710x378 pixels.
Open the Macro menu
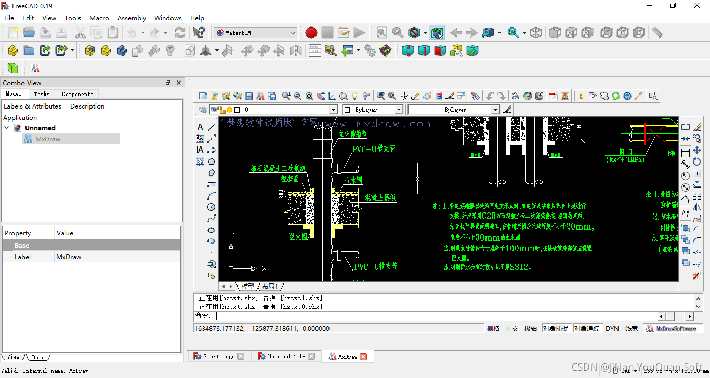pos(99,18)
